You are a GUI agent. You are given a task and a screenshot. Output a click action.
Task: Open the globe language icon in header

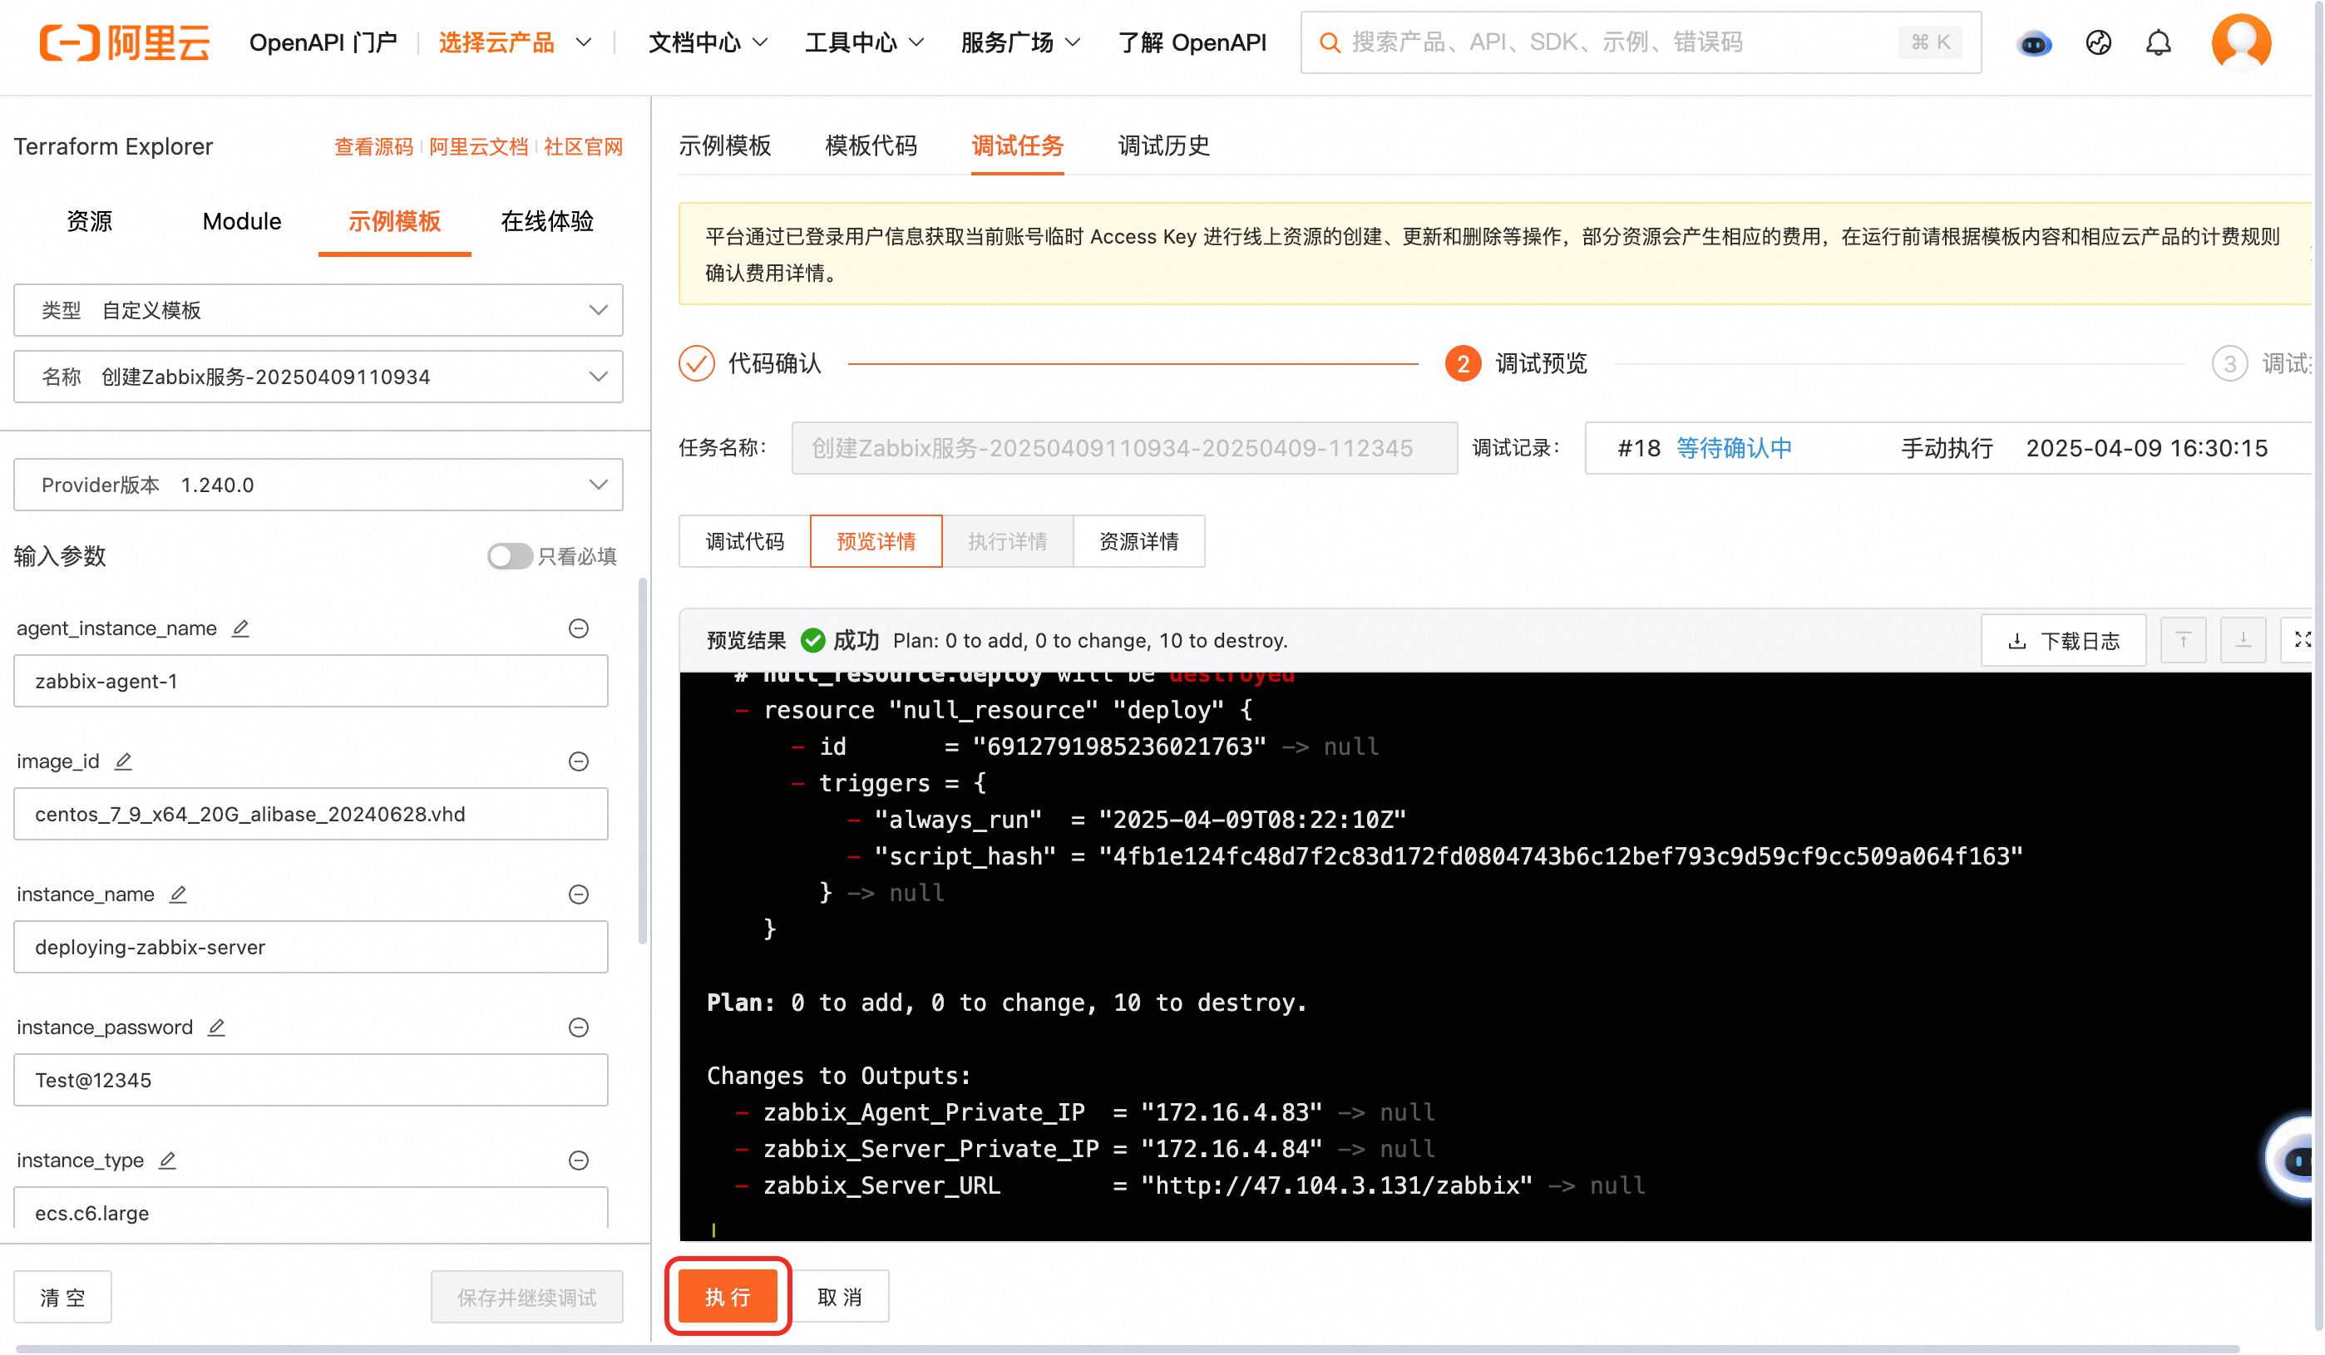click(2098, 42)
